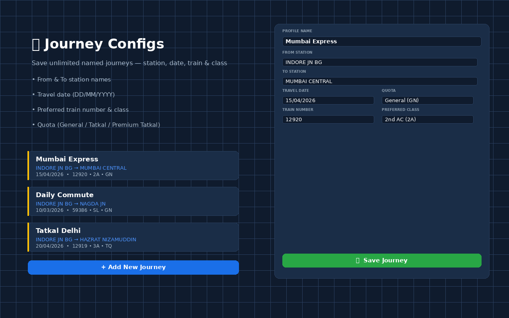Click the '10/03/2026 • 59386 • SL • GN' details line

(74, 210)
